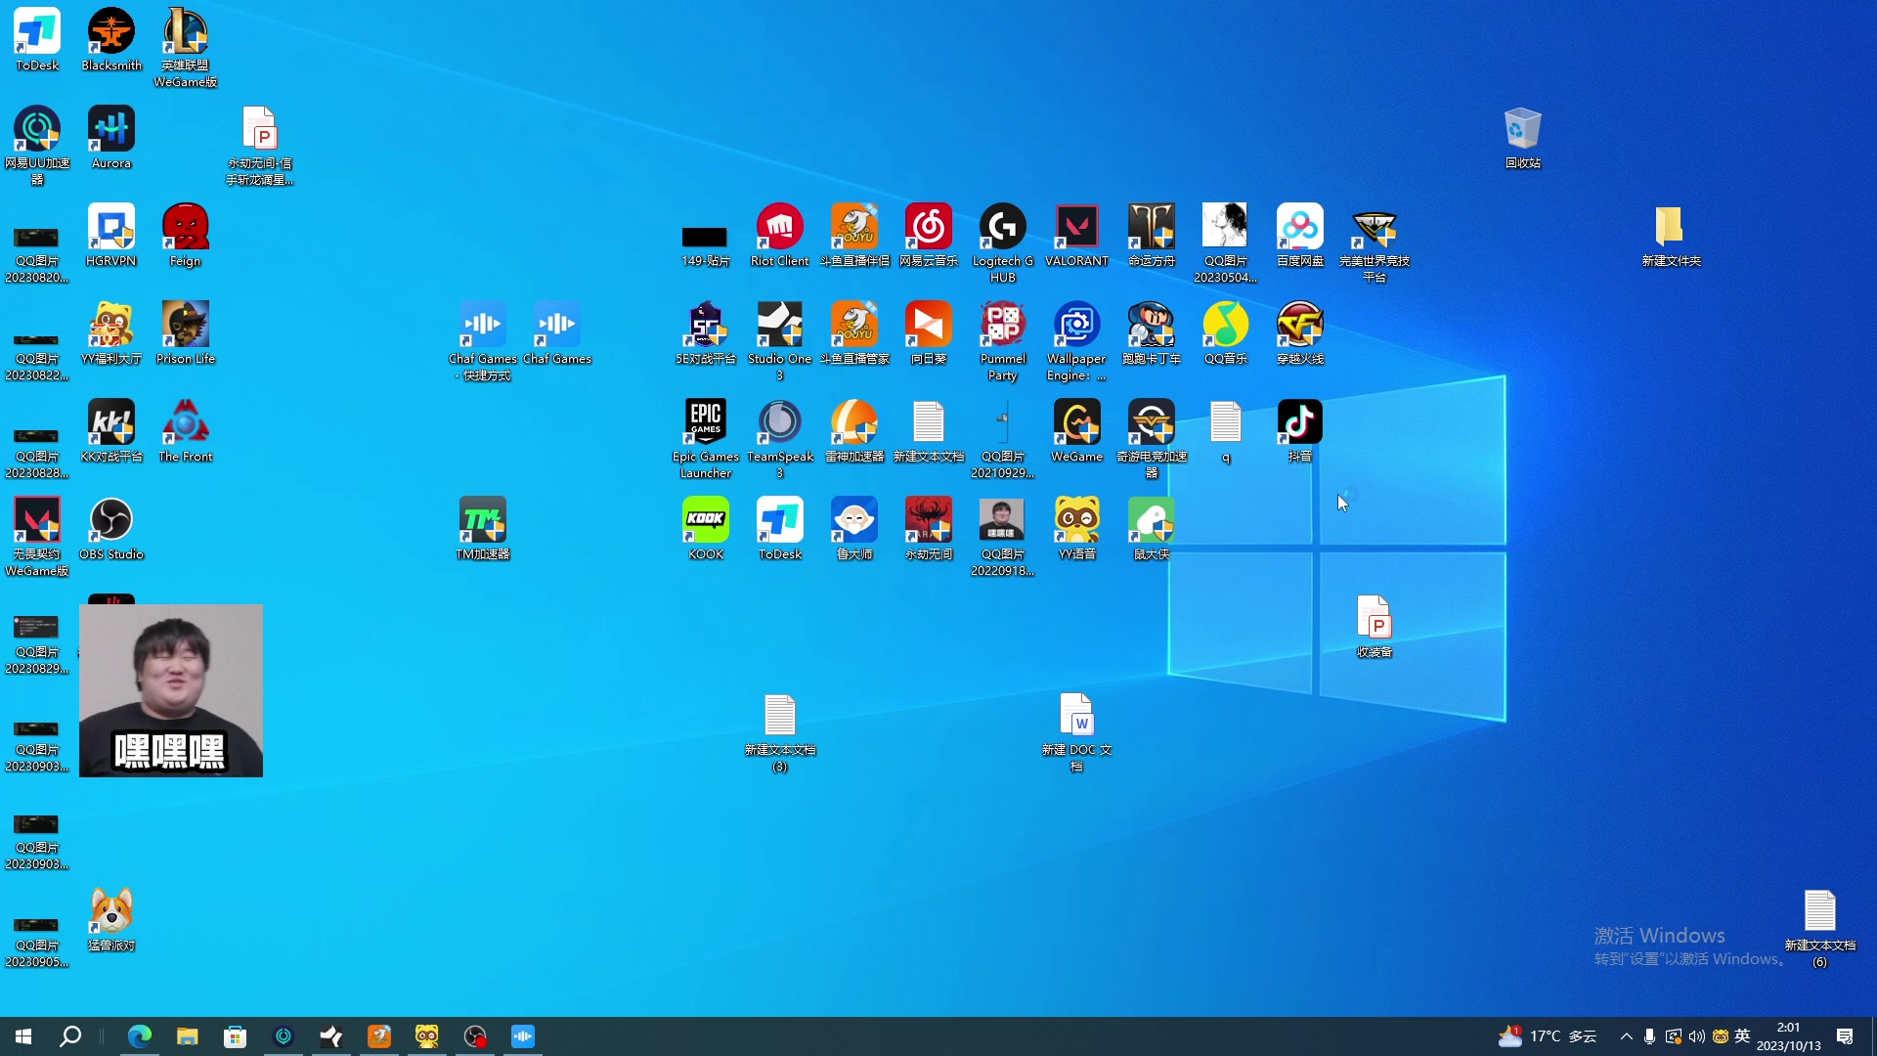Select the 跑跑卡丁车 icon
Image resolution: width=1877 pixels, height=1056 pixels.
(1152, 333)
